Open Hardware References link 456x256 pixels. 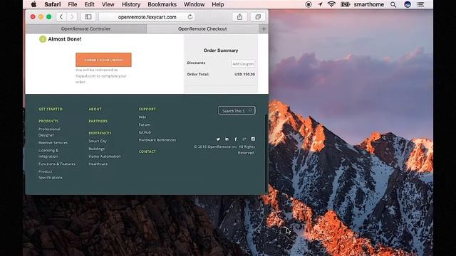(157, 140)
